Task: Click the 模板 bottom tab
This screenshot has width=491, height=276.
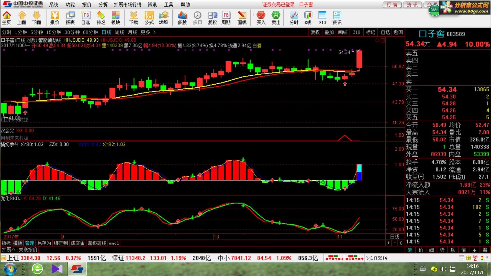Action: click(x=18, y=243)
